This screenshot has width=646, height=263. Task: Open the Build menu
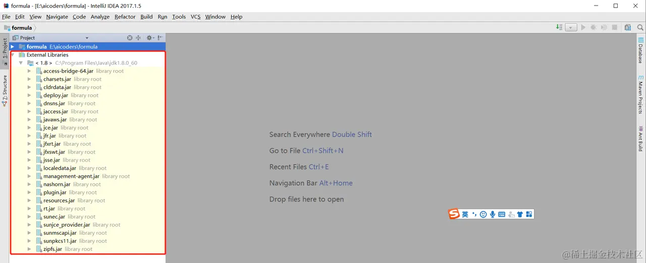pyautogui.click(x=146, y=17)
